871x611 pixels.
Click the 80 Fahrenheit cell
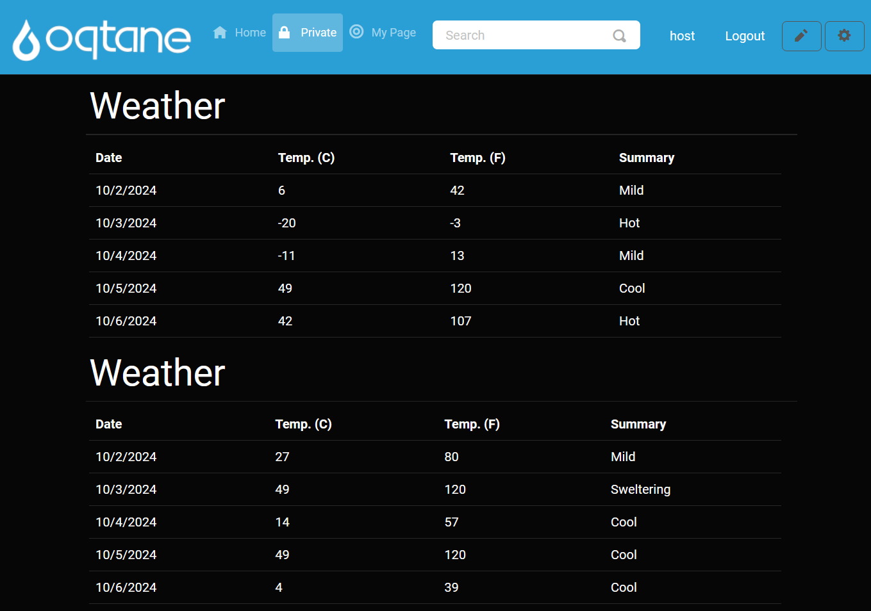(x=451, y=457)
